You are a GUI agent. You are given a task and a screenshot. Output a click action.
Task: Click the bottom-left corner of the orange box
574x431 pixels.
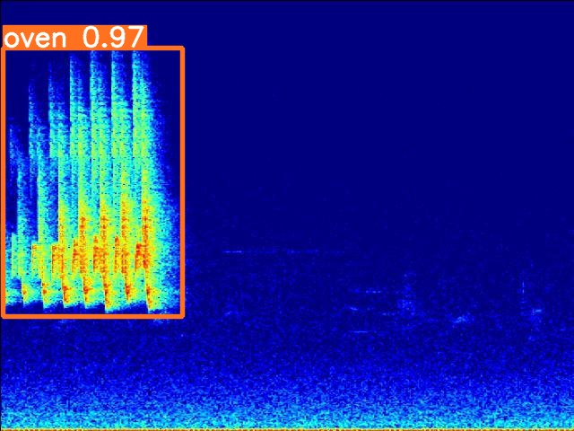4,314
